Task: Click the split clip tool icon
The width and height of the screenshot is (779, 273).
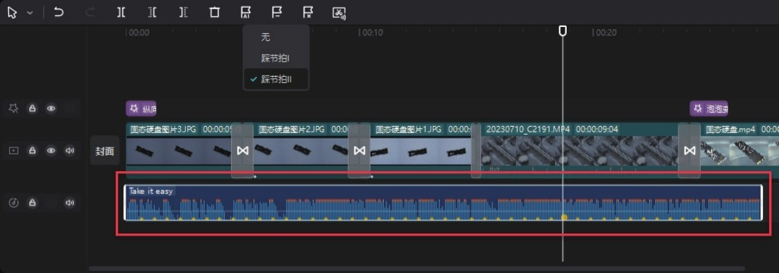Action: coord(121,12)
